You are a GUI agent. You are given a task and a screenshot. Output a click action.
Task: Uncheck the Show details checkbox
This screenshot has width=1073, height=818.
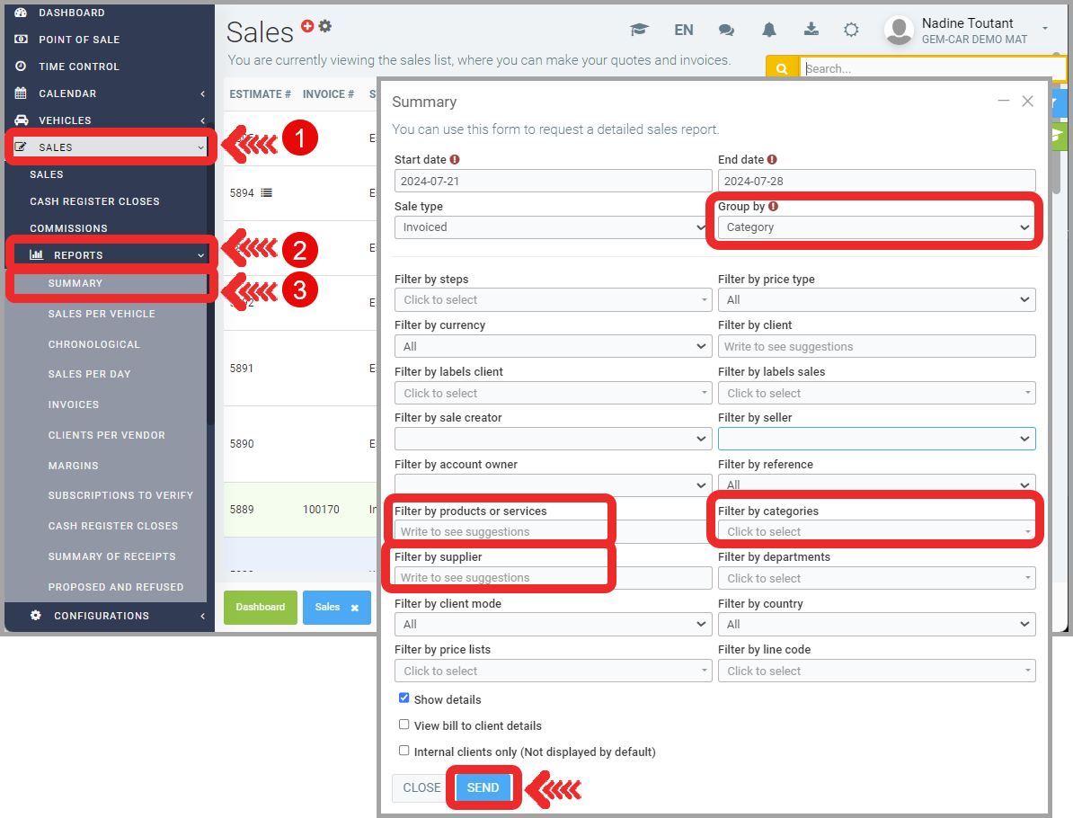pyautogui.click(x=404, y=698)
